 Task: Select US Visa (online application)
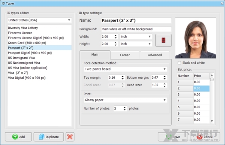[40, 68]
